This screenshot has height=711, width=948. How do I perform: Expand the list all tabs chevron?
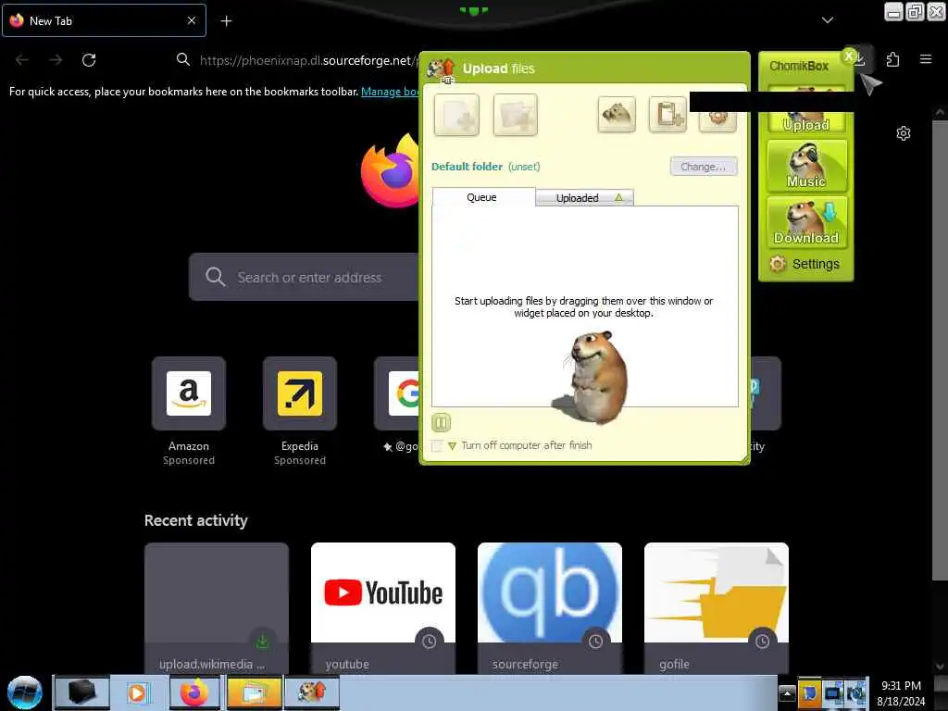tap(828, 20)
